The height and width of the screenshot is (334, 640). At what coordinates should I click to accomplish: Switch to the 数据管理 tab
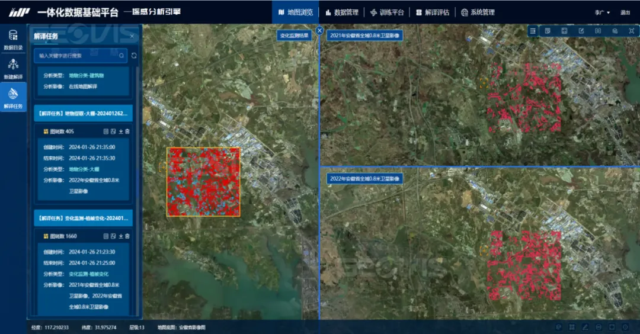341,12
